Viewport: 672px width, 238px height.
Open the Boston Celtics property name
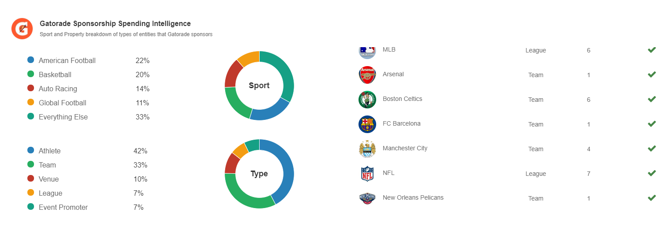(402, 99)
